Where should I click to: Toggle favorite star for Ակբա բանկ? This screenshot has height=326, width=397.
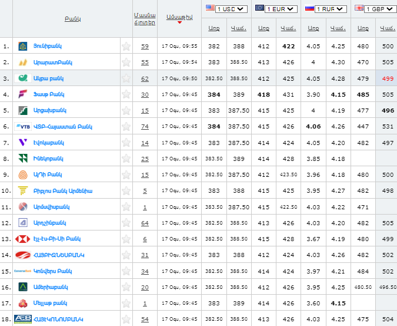pos(126,78)
